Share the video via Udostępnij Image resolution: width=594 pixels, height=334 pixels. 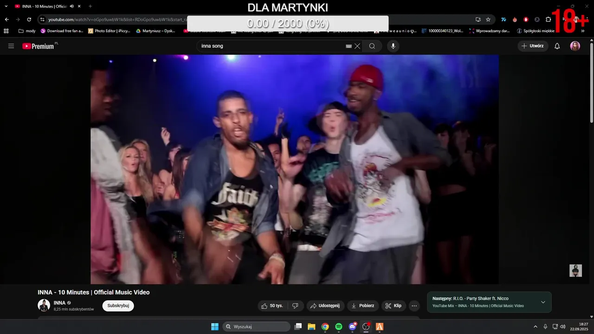(x=325, y=306)
